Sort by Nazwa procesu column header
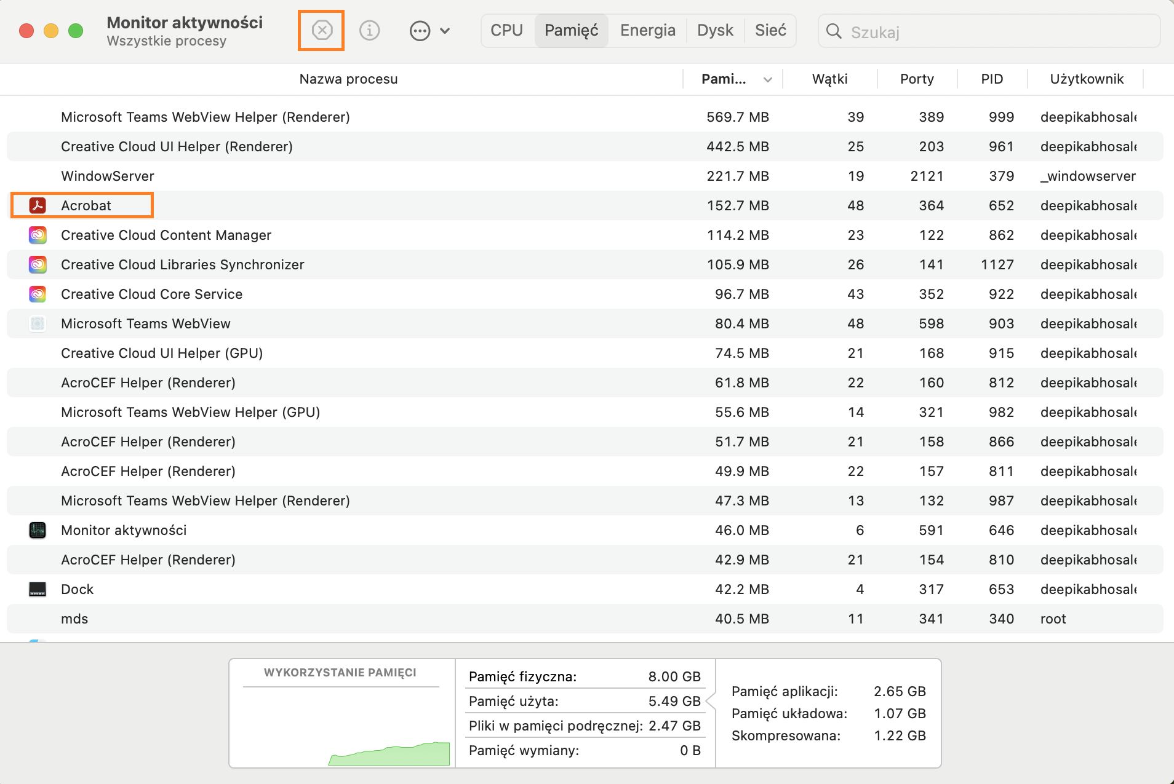Viewport: 1174px width, 784px height. click(x=348, y=79)
